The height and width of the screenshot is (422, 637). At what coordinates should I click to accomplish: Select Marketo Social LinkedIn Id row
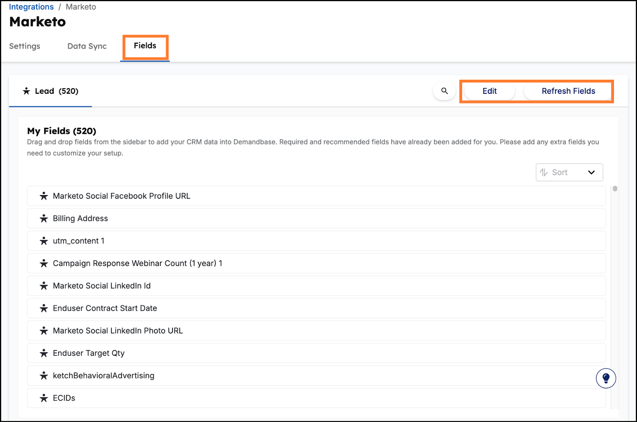coord(317,286)
